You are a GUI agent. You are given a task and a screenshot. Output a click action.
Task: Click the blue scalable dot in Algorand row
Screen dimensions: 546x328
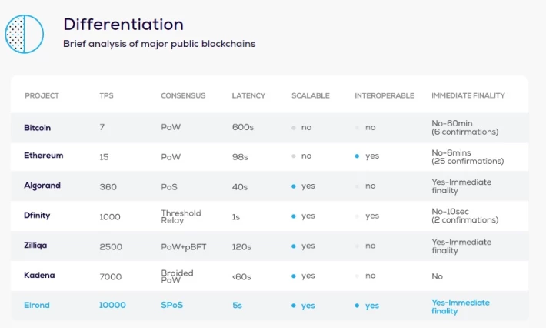pyautogui.click(x=294, y=186)
